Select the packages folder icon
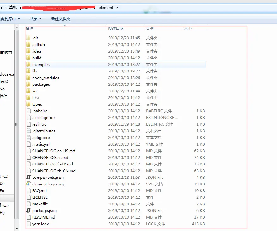This screenshot has height=231, width=277. [x=28, y=84]
